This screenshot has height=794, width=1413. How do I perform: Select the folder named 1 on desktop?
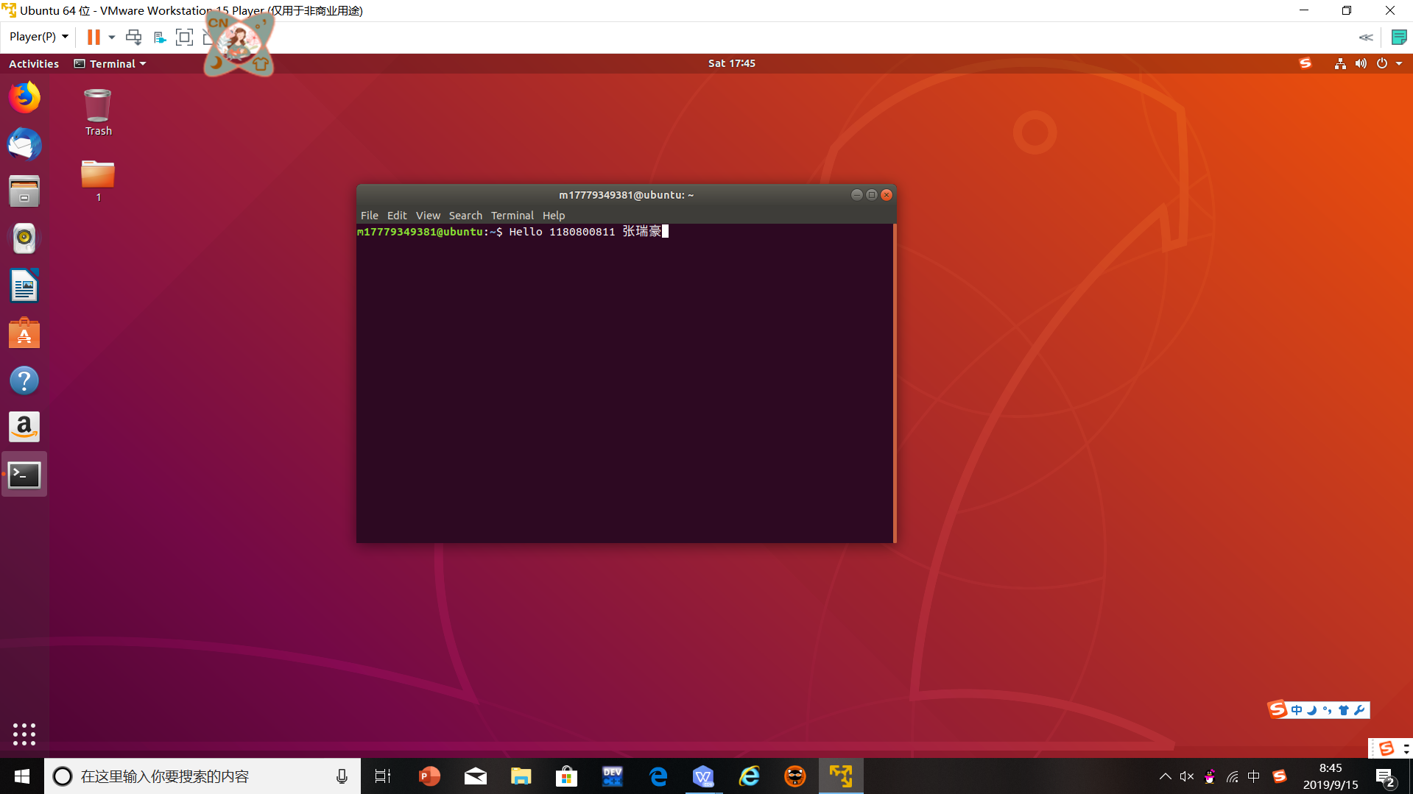[x=98, y=180]
